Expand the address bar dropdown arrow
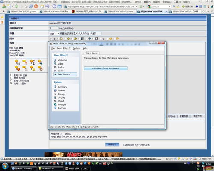This screenshot has height=171, width=214. pyautogui.click(x=137, y=6)
